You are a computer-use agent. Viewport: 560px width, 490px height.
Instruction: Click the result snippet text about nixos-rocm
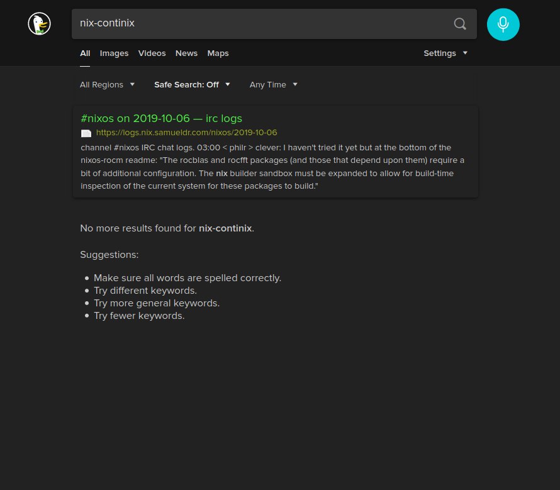pyautogui.click(x=272, y=167)
